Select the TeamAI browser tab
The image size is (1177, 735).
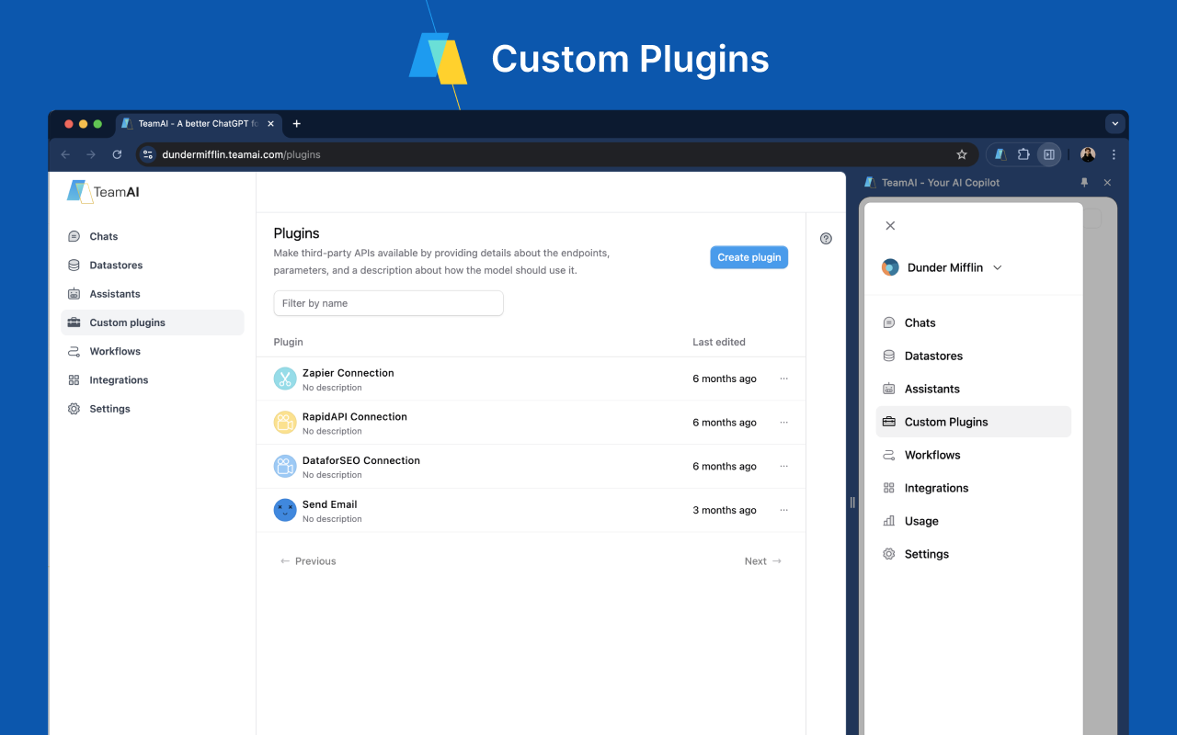[x=198, y=123]
